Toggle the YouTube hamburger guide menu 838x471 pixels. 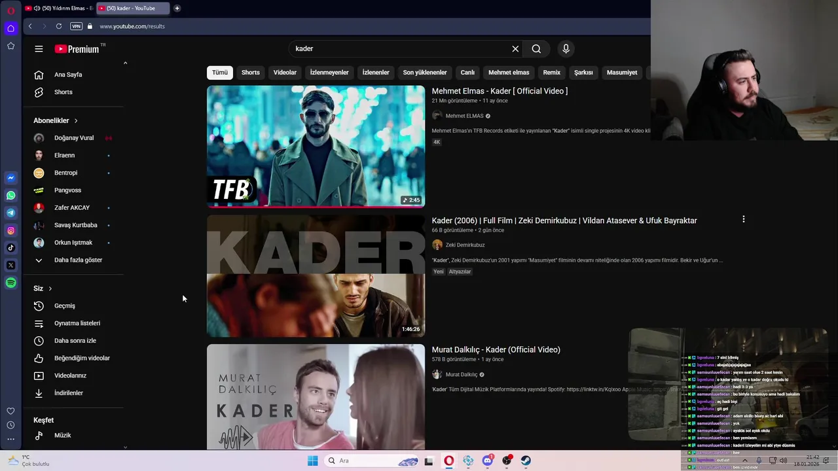coord(39,48)
